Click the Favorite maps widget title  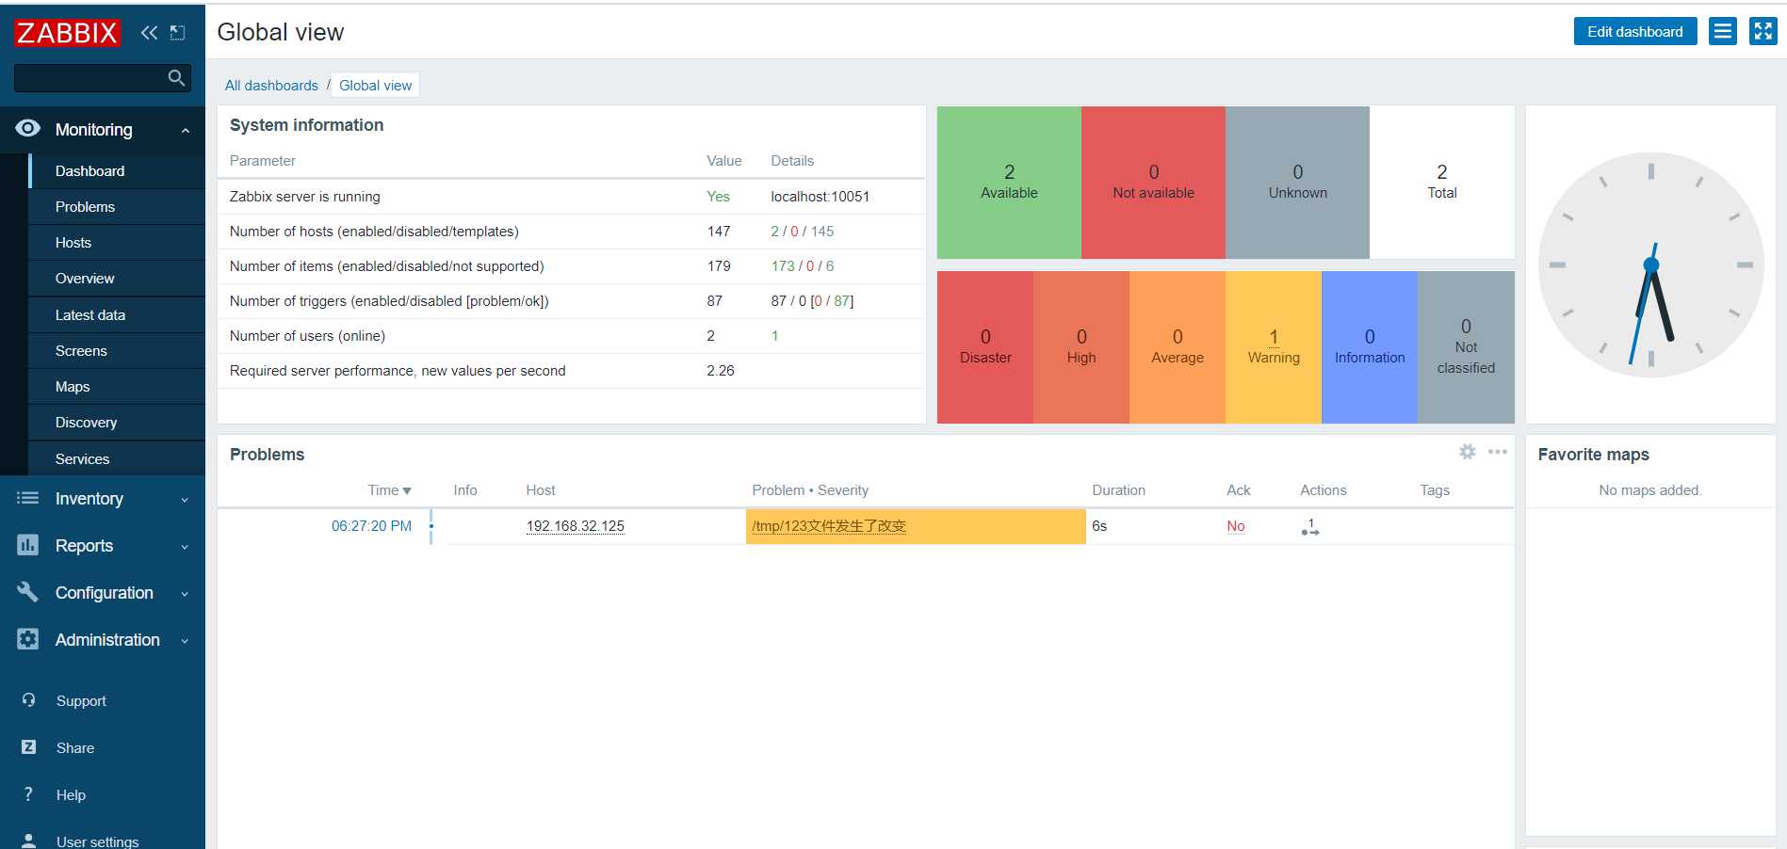[x=1593, y=455]
